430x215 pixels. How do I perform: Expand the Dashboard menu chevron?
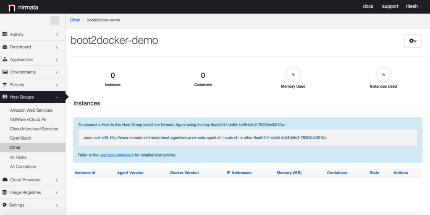(x=57, y=47)
